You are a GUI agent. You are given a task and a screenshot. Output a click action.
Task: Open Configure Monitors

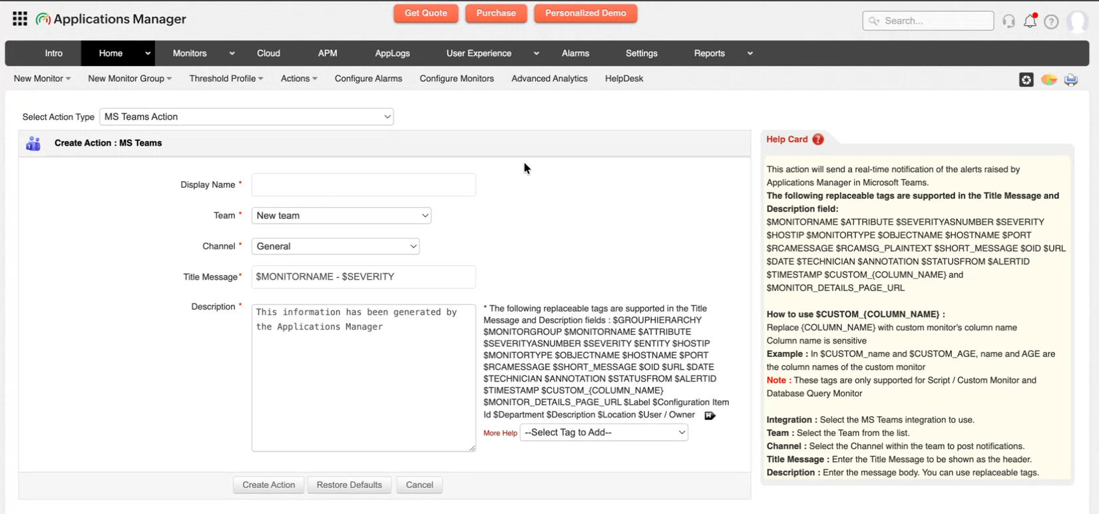(457, 79)
